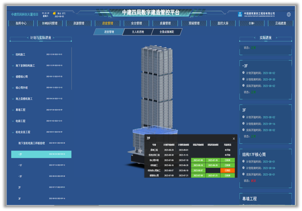Expand the 结构施工 tree node
This screenshot has height=211, width=302.
pyautogui.click(x=13, y=55)
